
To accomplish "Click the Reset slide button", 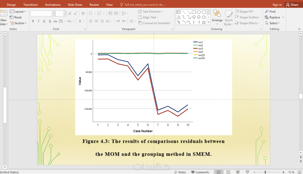I will 16,17.
